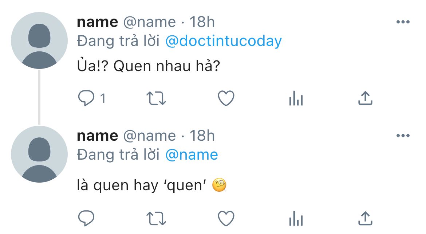
Task: Share the 'Ủa!? Quen nhau hả?' tweet
Action: point(365,98)
